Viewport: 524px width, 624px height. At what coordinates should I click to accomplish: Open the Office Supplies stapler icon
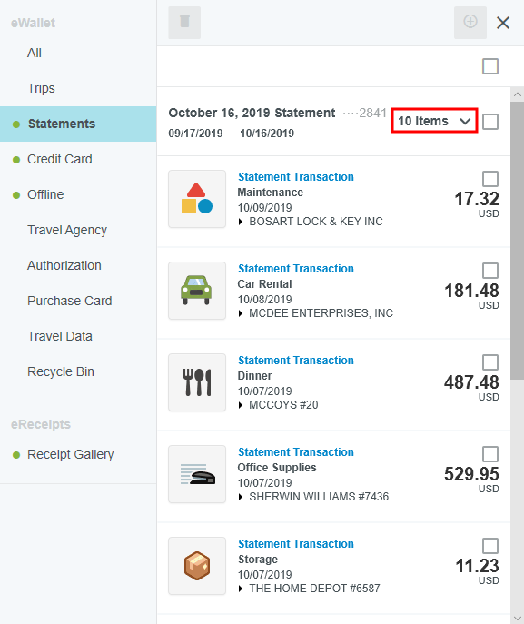[x=197, y=474]
